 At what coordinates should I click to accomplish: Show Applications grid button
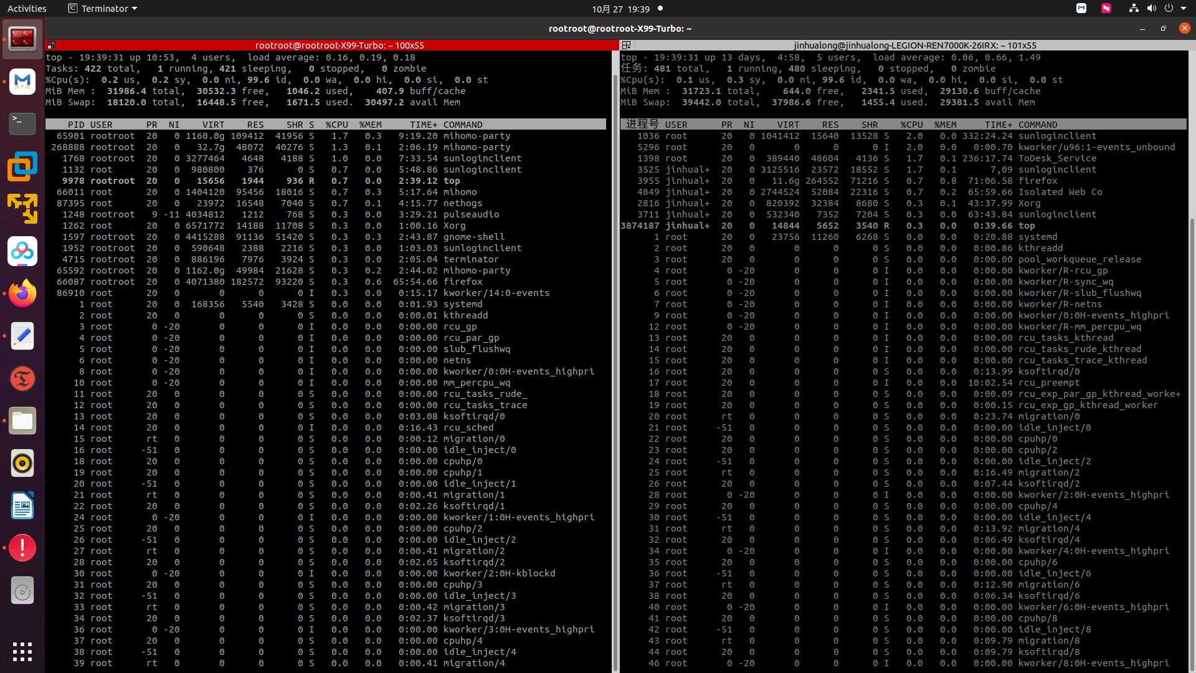click(x=22, y=651)
